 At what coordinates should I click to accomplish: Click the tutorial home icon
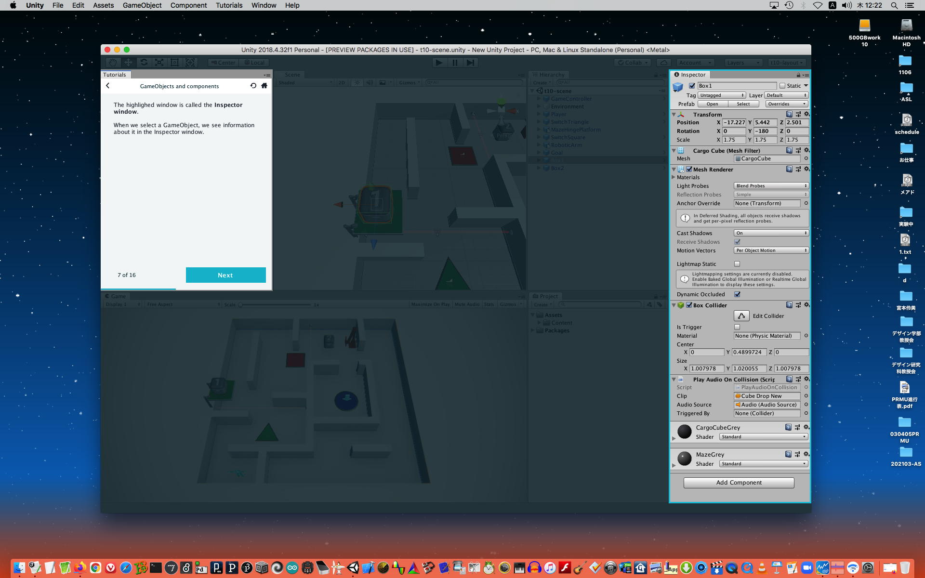(264, 86)
